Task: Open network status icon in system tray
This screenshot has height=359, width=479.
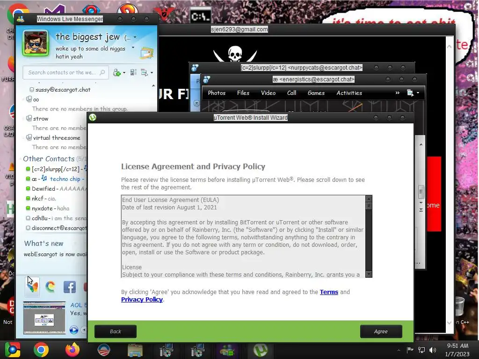Action: point(421,350)
